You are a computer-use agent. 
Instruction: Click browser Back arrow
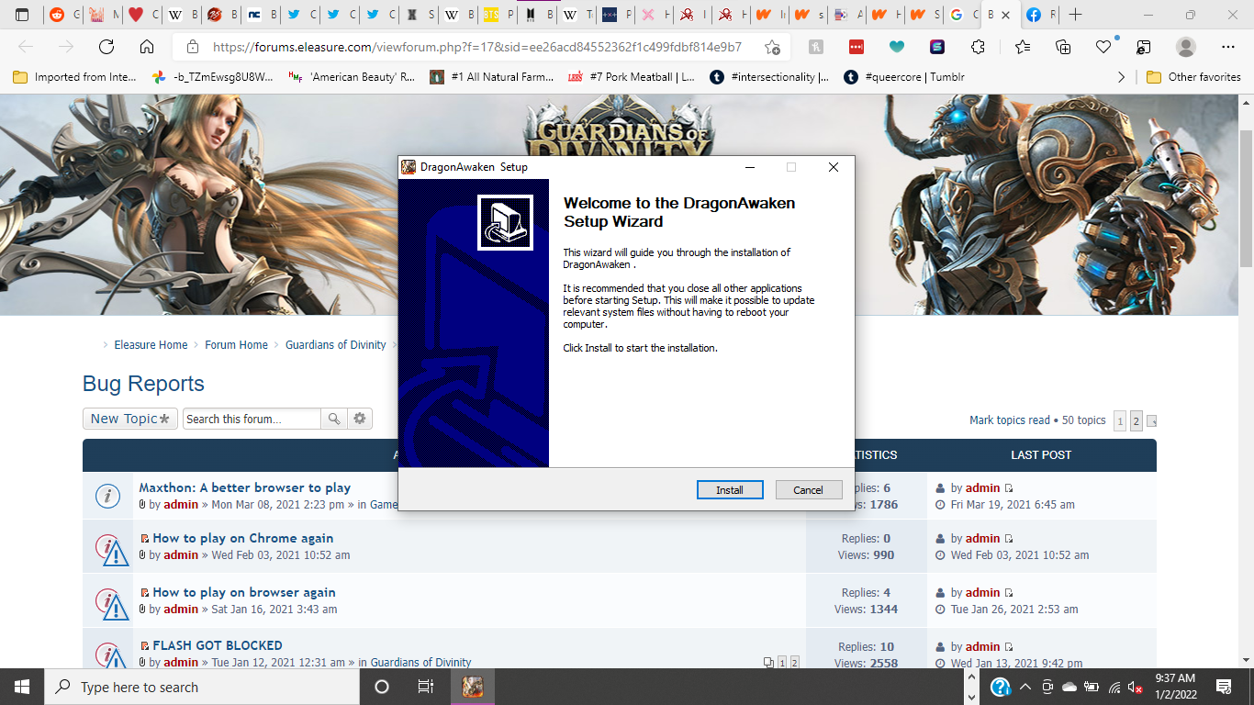tap(26, 47)
